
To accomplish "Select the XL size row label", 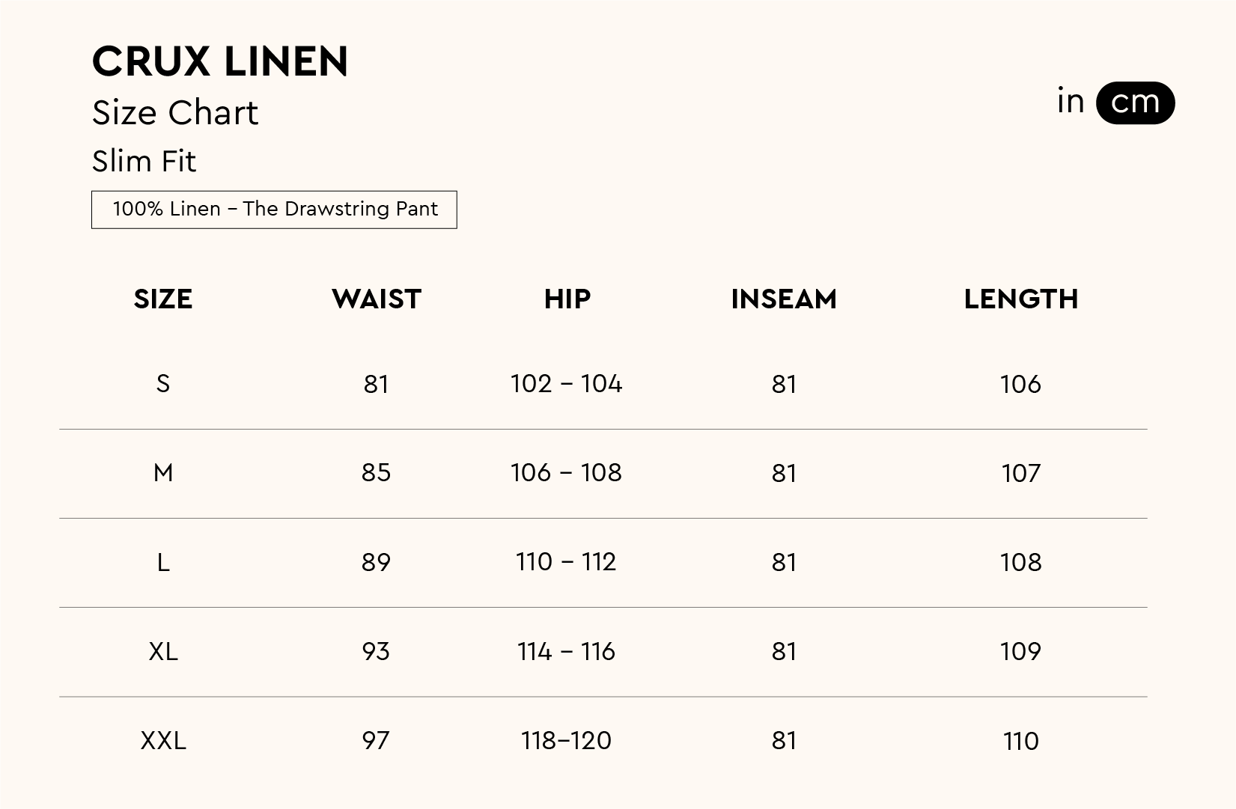I will [x=163, y=652].
